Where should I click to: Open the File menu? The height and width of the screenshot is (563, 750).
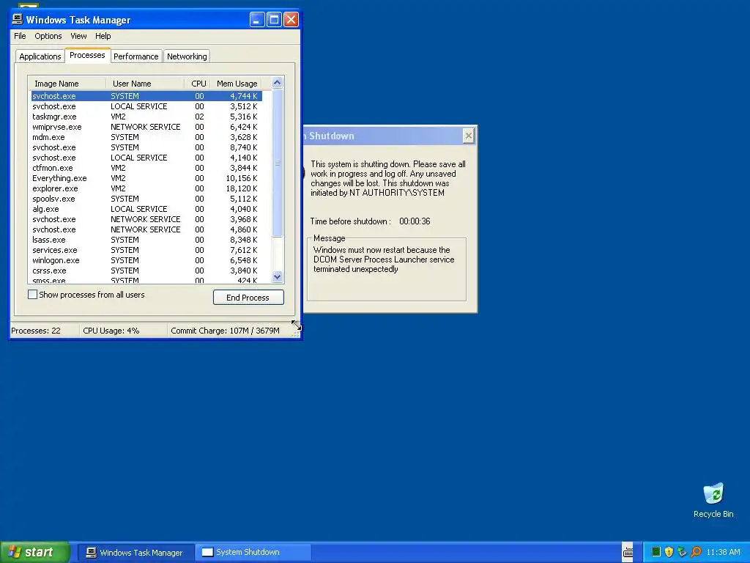pyautogui.click(x=20, y=36)
